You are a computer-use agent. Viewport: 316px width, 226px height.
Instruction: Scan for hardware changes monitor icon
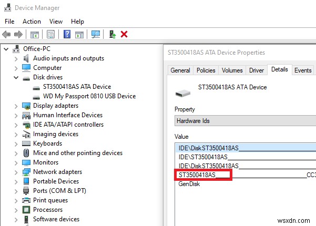pyautogui.click(x=96, y=34)
